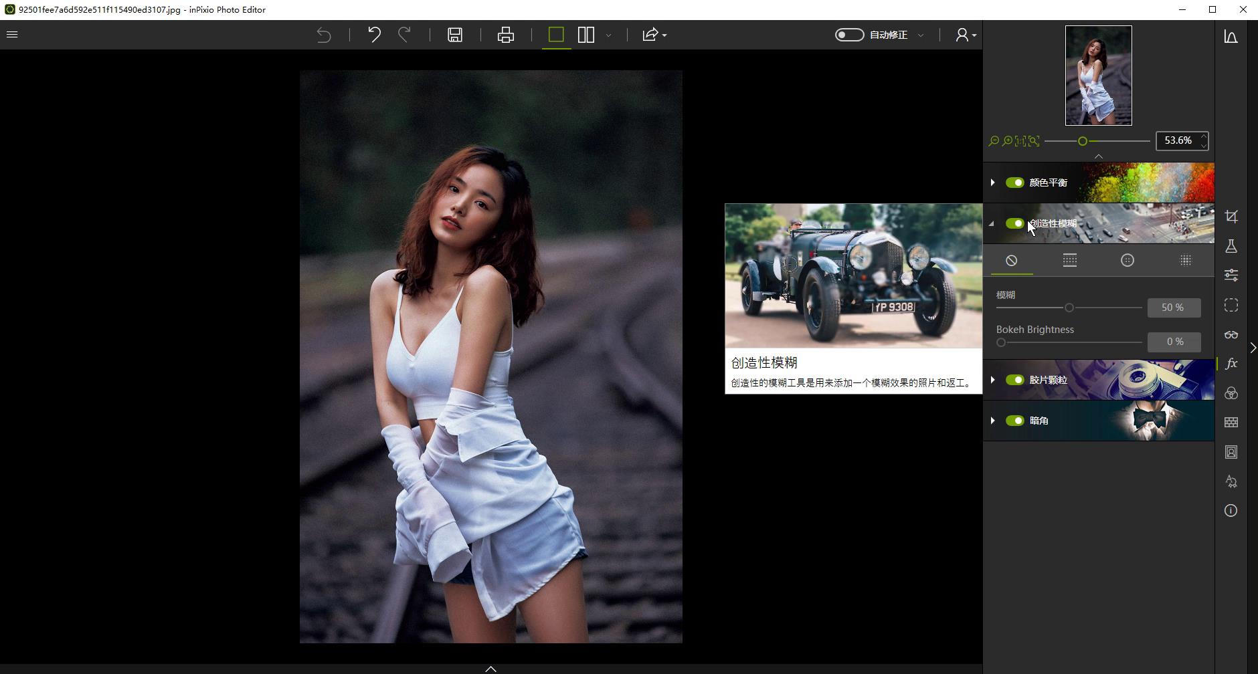This screenshot has height=674, width=1258.
Task: Open the hamburger main menu
Action: [12, 34]
